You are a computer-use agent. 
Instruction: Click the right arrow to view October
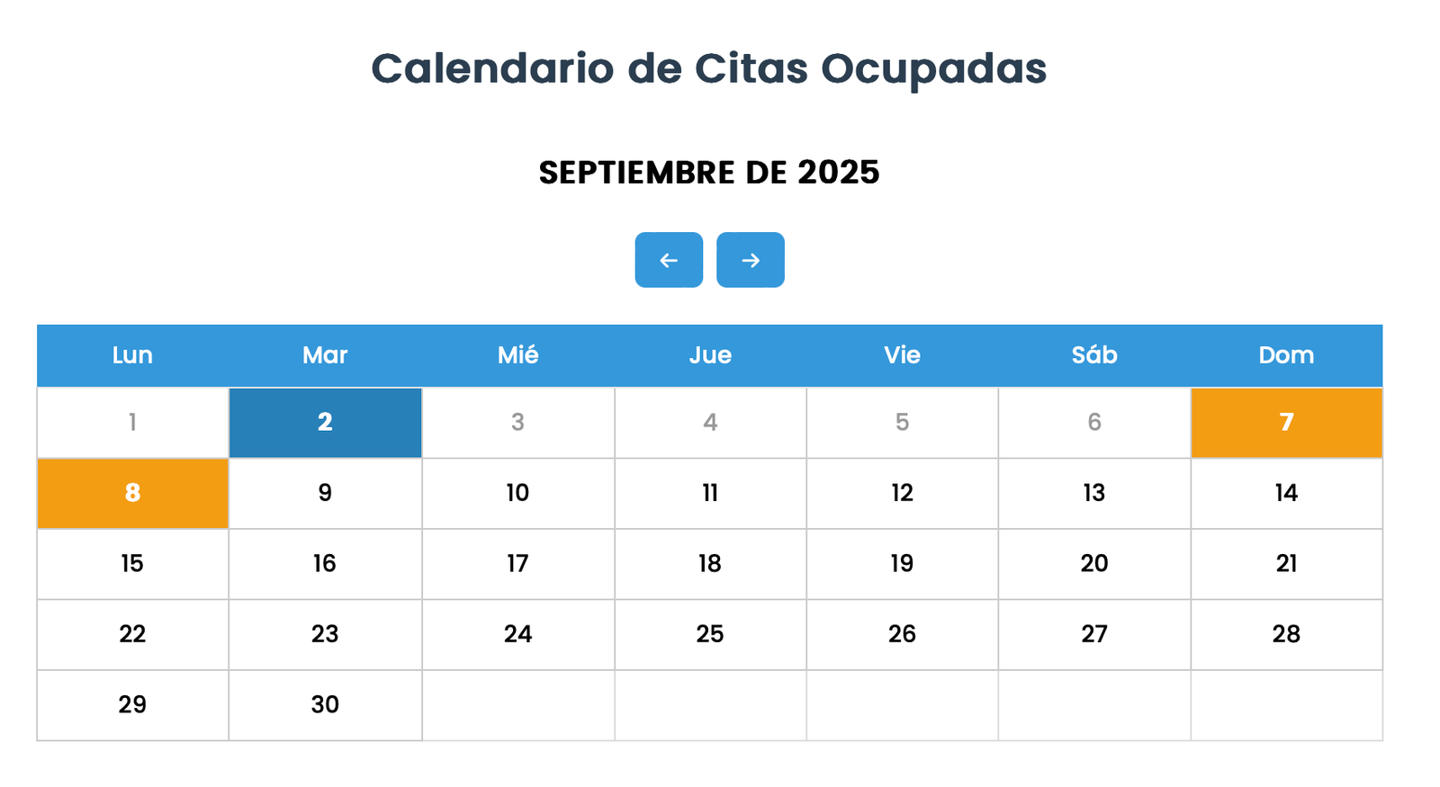pyautogui.click(x=751, y=260)
